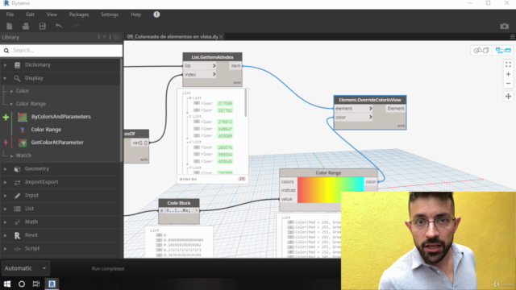Click the Open file toolbar icon

coord(26,27)
